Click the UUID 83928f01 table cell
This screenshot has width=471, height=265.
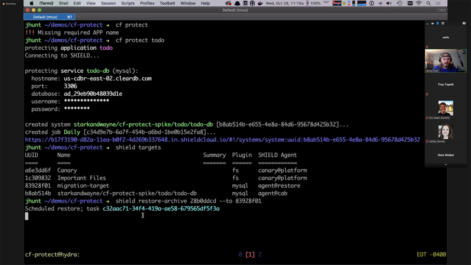coord(38,186)
